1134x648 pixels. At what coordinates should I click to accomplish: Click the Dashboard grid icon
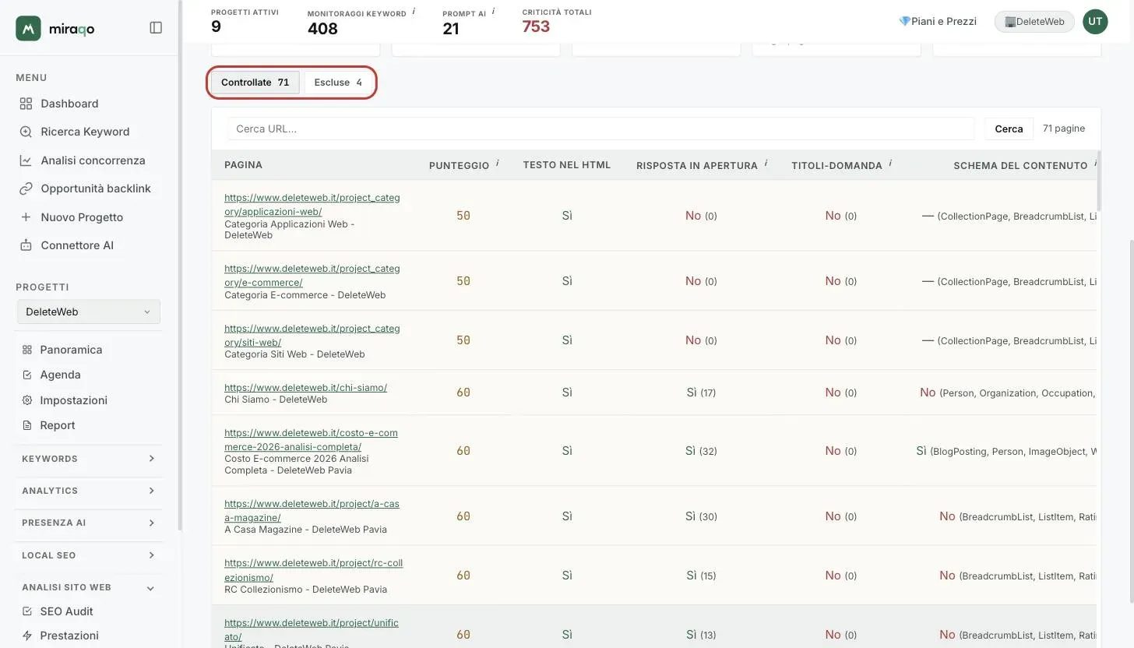[26, 104]
